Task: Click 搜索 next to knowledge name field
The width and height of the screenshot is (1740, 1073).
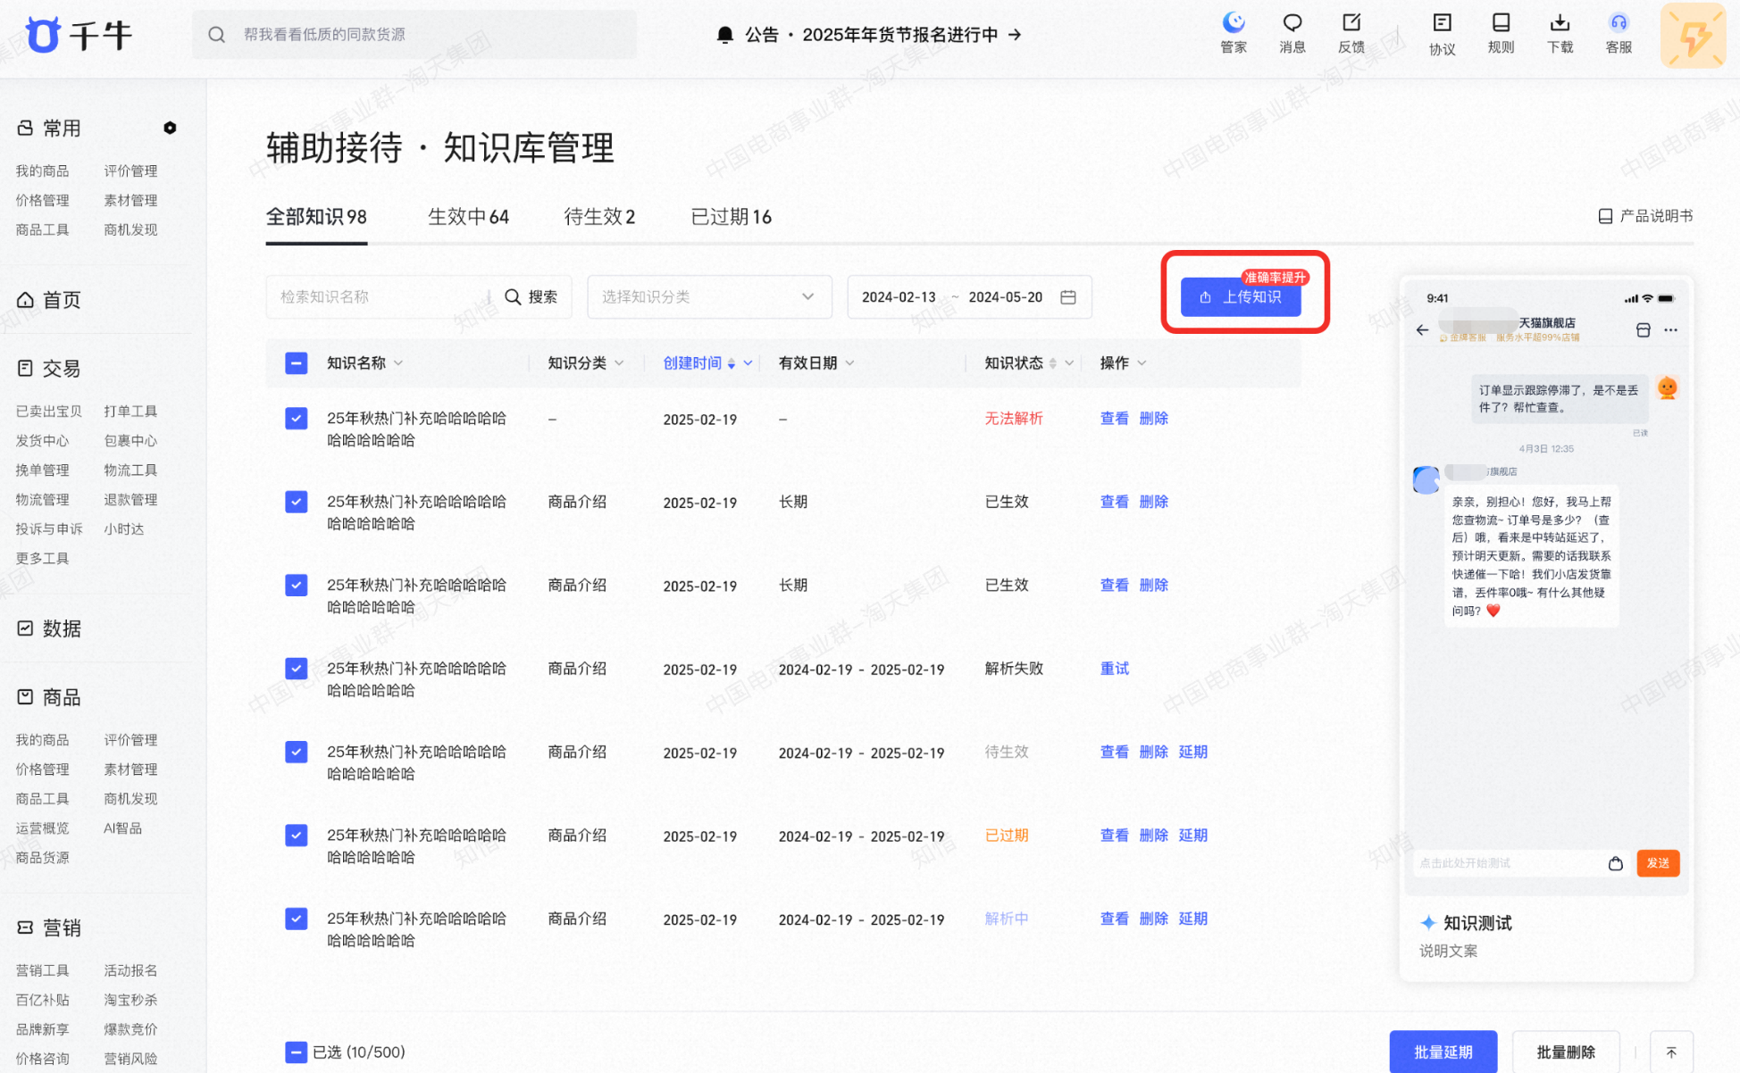Action: (x=531, y=296)
